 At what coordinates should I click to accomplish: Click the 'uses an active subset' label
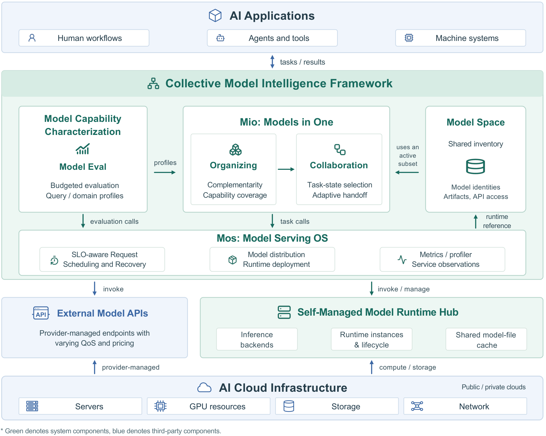407,156
